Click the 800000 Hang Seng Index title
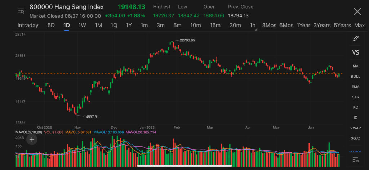369x170 pixels. [x=67, y=7]
